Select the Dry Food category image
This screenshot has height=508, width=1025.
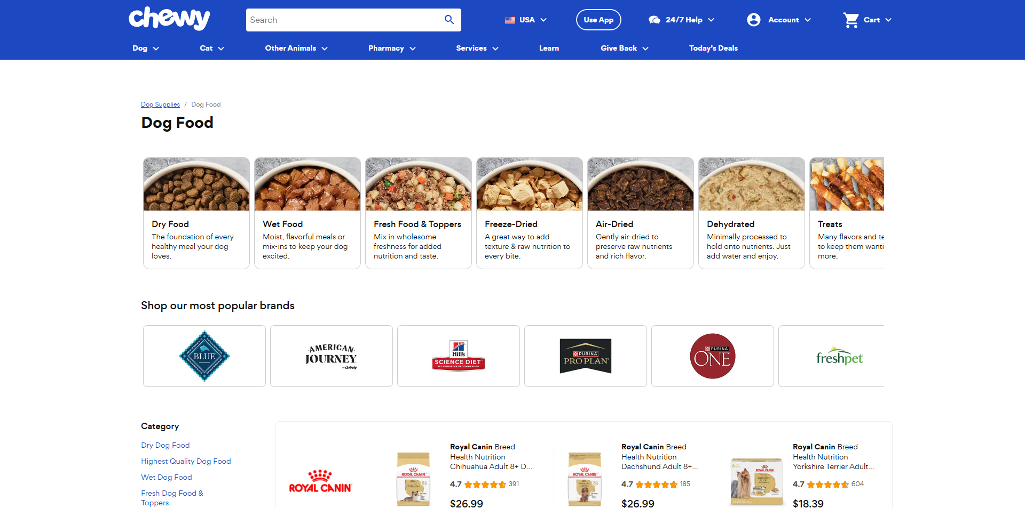196,184
